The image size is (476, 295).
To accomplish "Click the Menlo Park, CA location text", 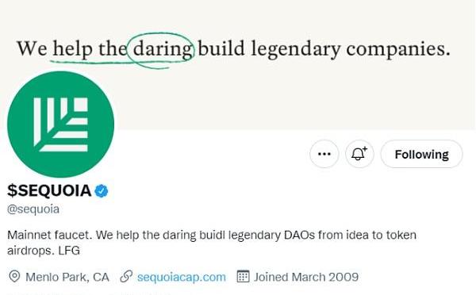I will (67, 277).
